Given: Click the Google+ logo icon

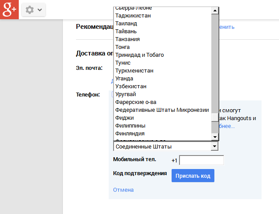Looking at the screenshot, I should pos(9,10).
